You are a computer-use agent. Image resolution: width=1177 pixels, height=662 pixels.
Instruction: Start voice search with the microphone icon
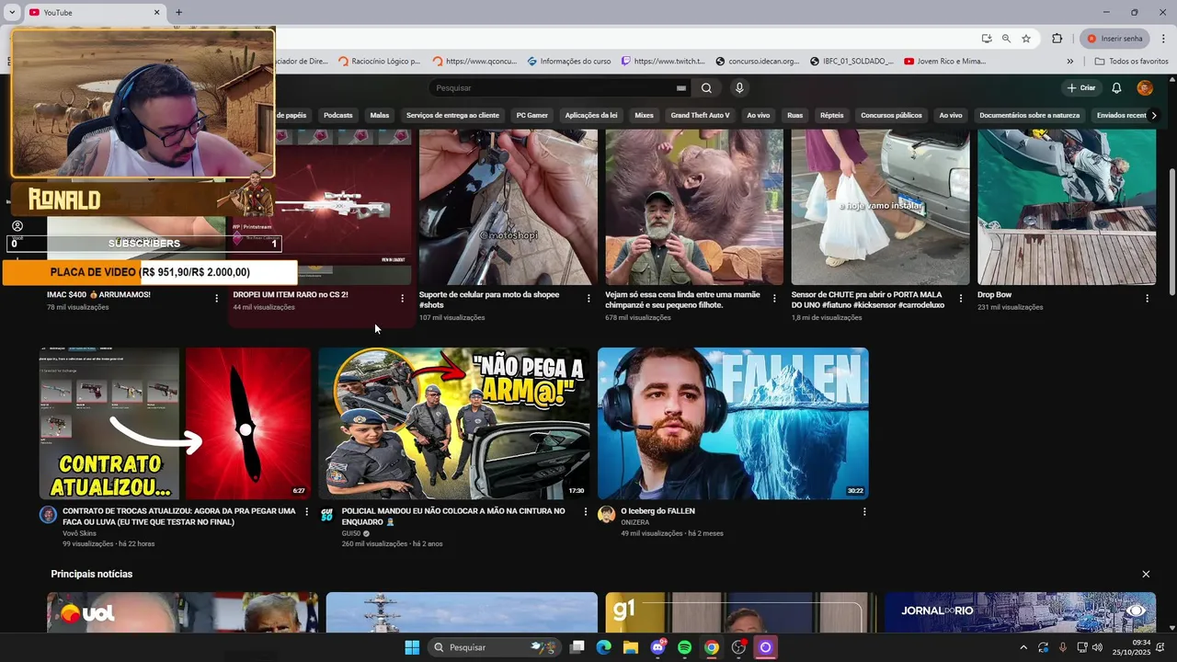click(x=739, y=88)
